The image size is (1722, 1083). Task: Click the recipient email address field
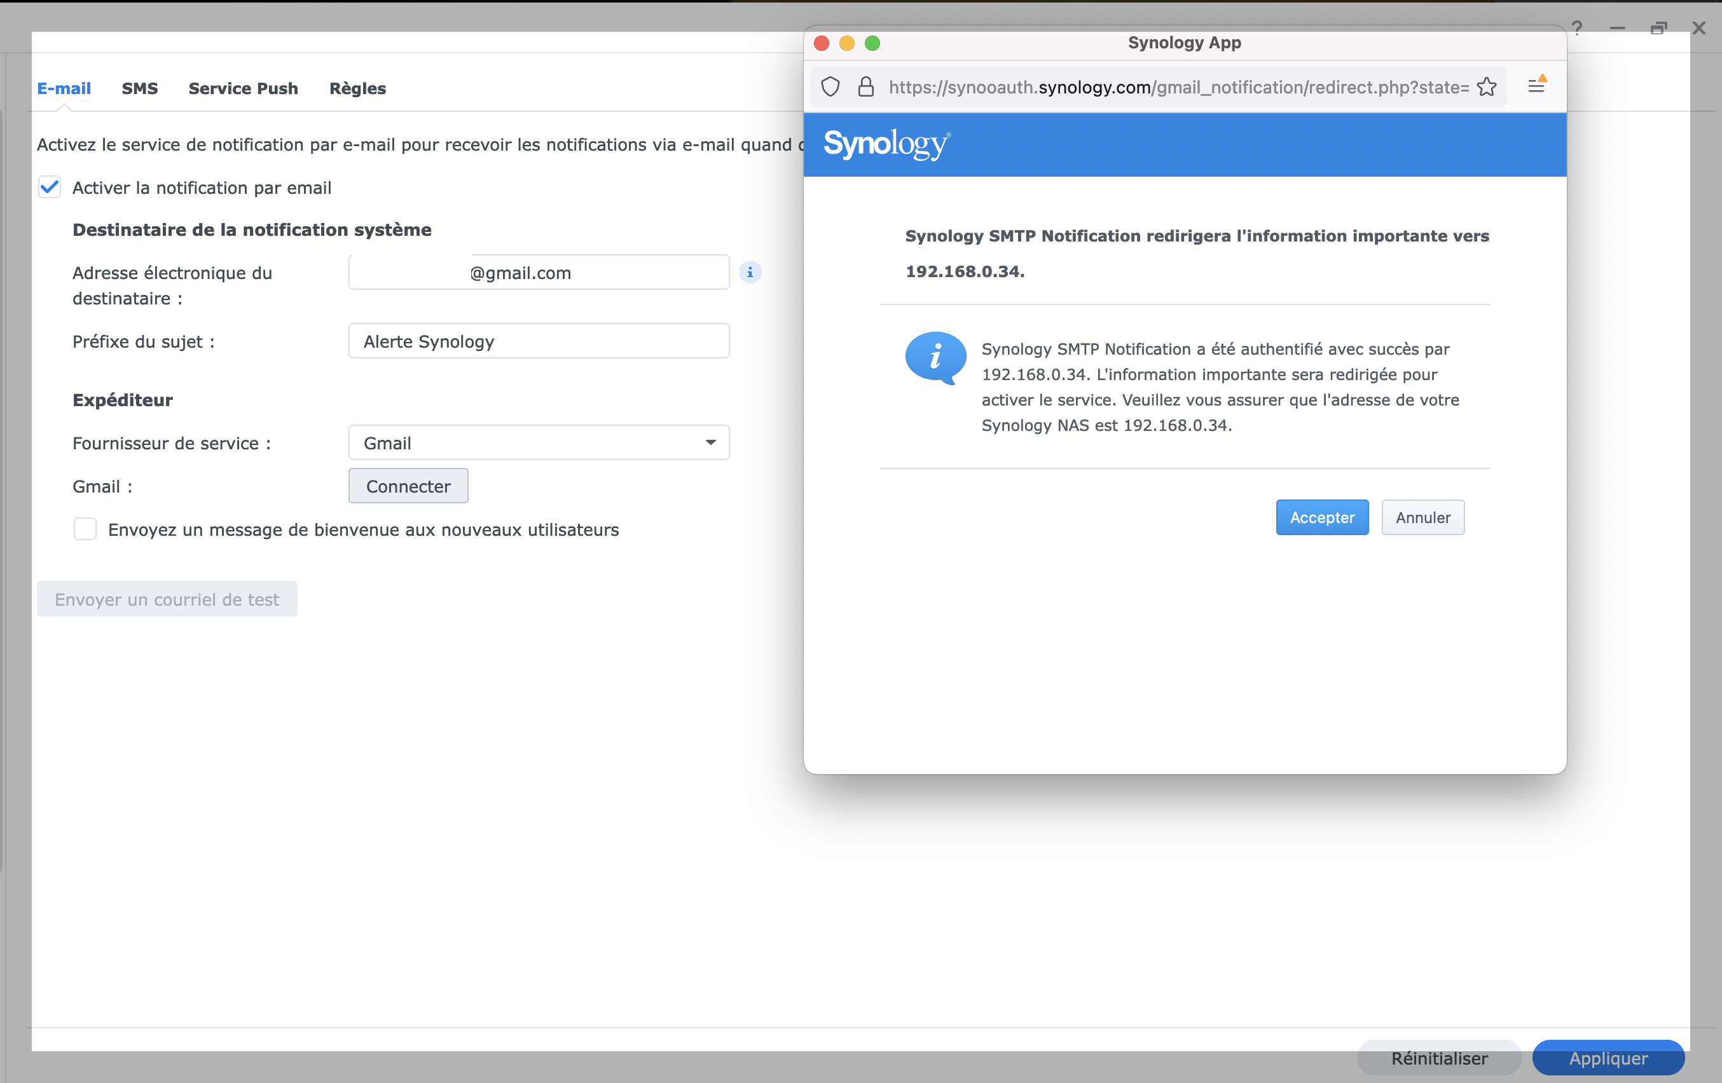coord(539,273)
